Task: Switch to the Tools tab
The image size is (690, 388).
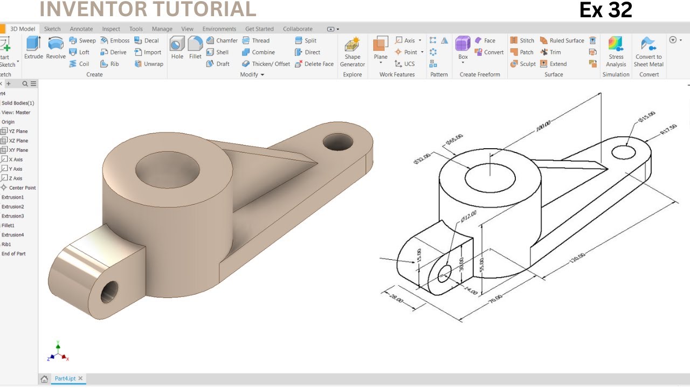Action: [136, 29]
